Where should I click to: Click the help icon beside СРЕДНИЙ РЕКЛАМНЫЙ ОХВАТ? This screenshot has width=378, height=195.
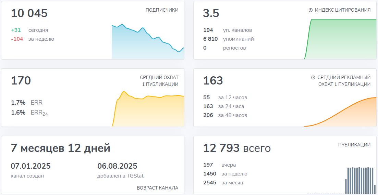tap(313, 78)
